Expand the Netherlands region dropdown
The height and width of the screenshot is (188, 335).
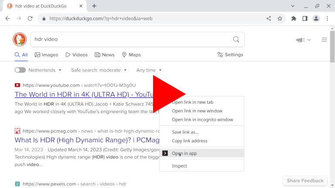45,70
